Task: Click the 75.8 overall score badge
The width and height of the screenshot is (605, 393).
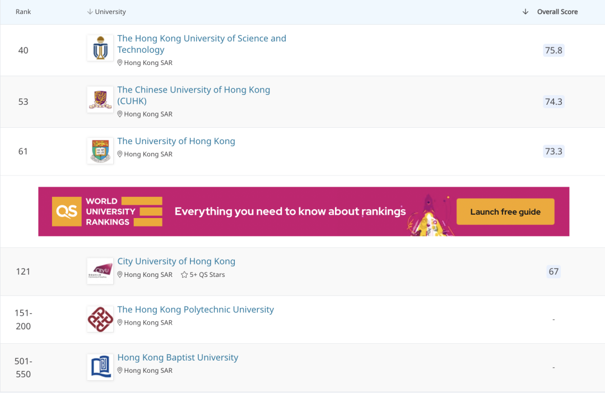Action: pos(553,50)
